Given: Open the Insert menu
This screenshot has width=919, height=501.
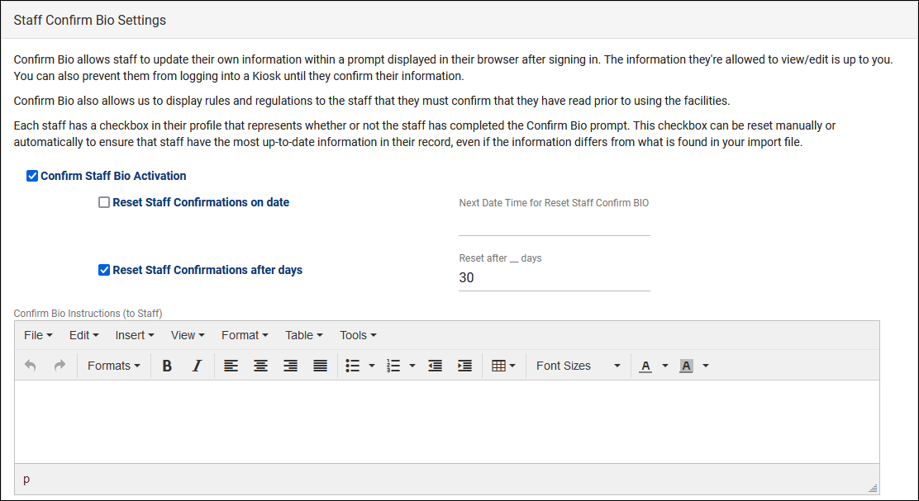Looking at the screenshot, I should (x=134, y=335).
